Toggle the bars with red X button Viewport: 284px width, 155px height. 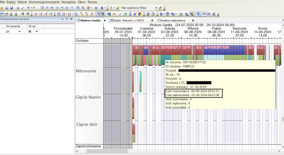pos(103,14)
